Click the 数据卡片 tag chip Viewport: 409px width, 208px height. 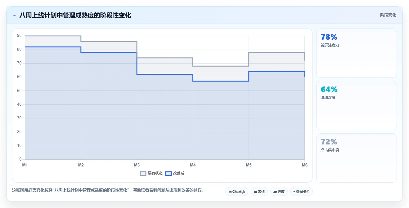coord(301,192)
